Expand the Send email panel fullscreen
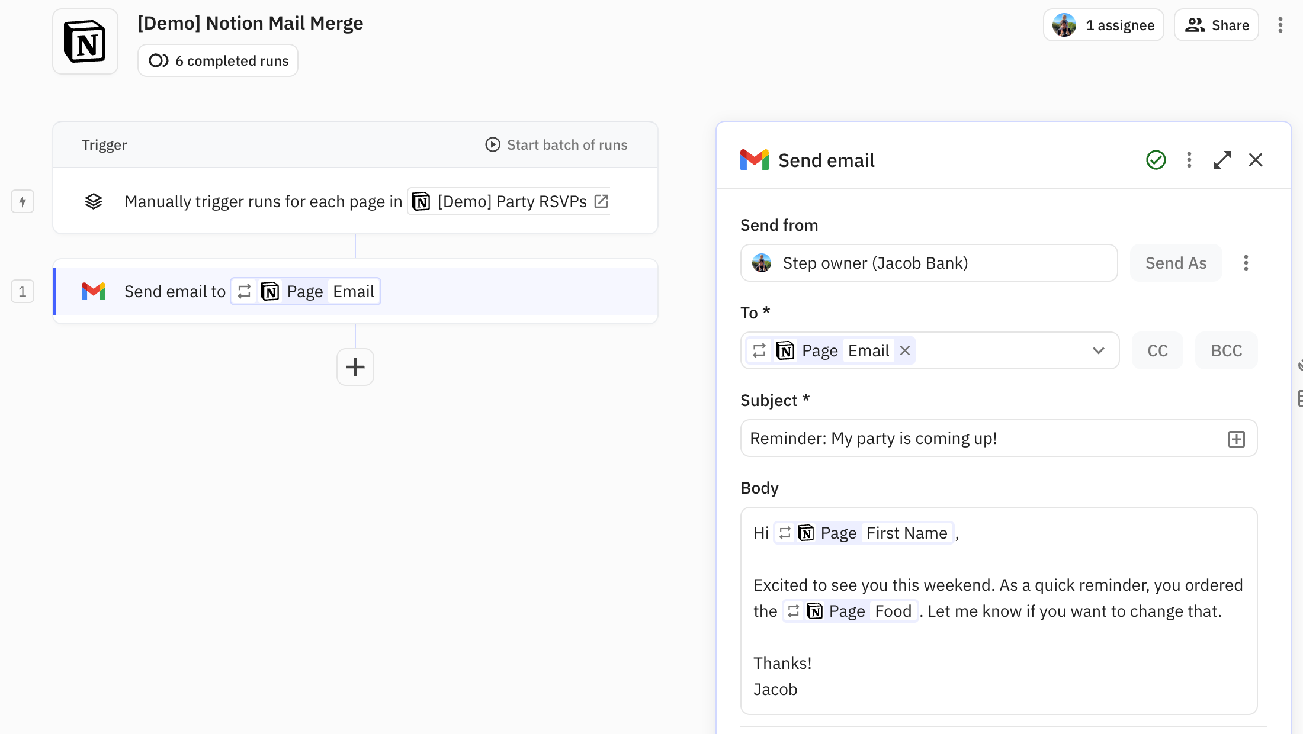 pyautogui.click(x=1222, y=160)
